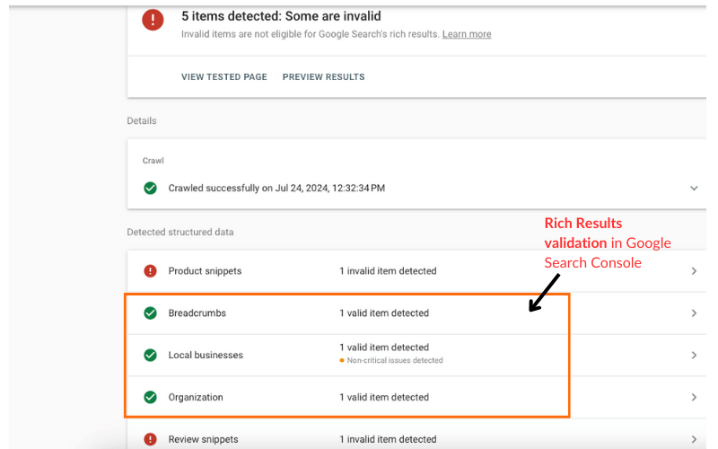This screenshot has height=449, width=718.
Task: Expand the Crawl details chevron
Action: tap(694, 189)
